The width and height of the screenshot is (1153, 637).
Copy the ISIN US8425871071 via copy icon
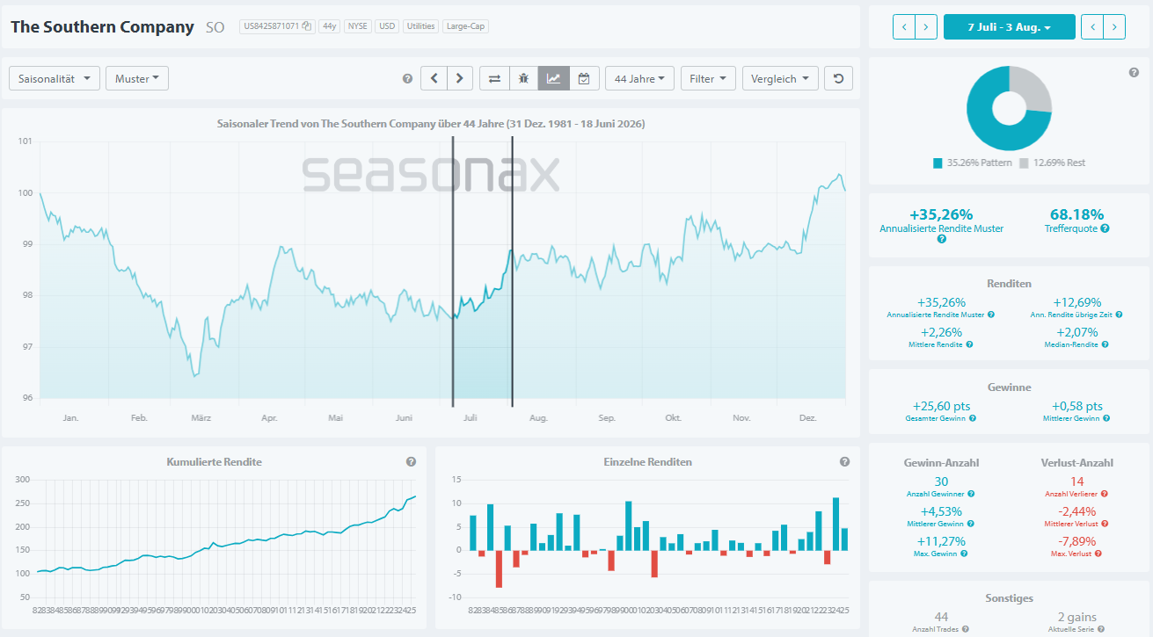point(307,26)
